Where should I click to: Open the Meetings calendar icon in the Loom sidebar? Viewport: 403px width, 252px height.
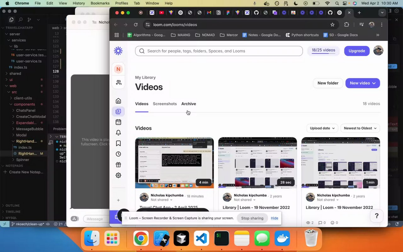click(118, 122)
